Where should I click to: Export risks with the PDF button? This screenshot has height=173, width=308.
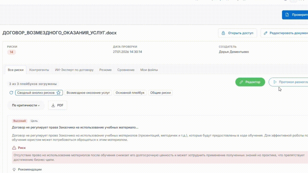point(57,105)
